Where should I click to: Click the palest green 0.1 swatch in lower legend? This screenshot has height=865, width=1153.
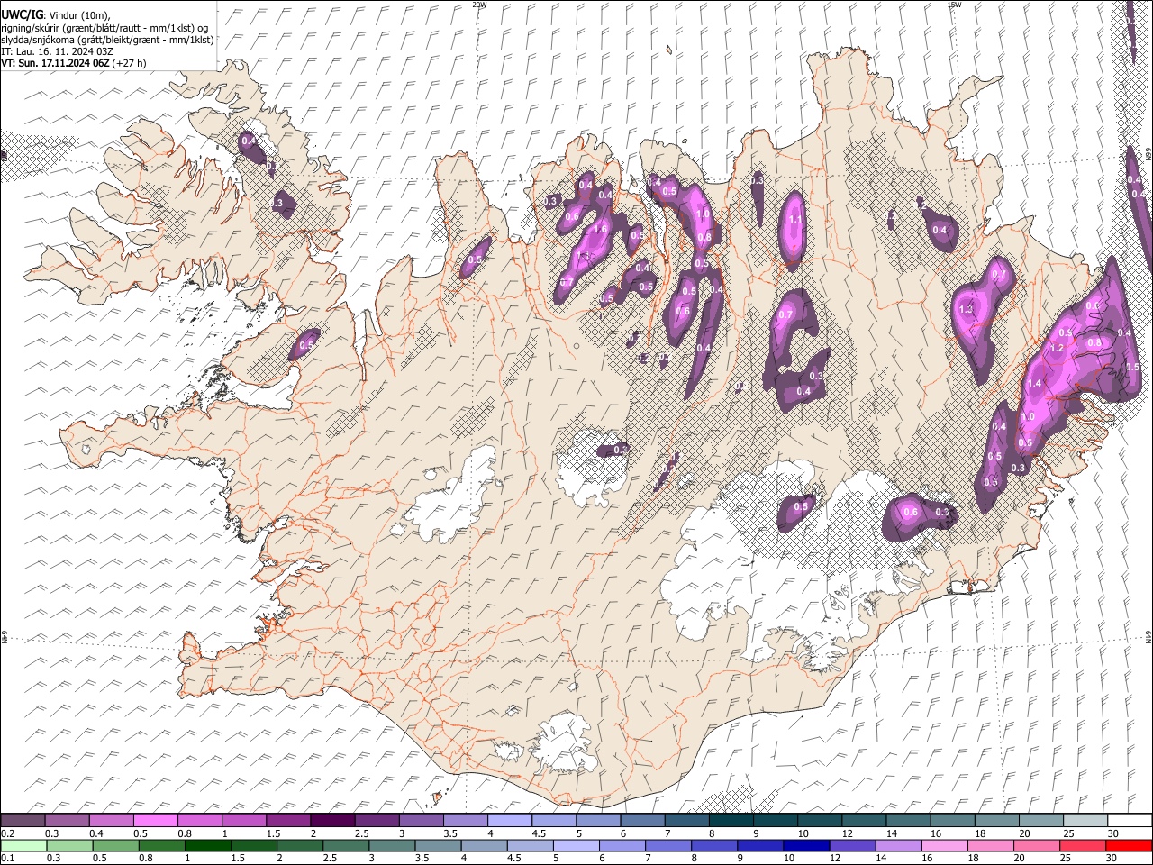point(23,846)
